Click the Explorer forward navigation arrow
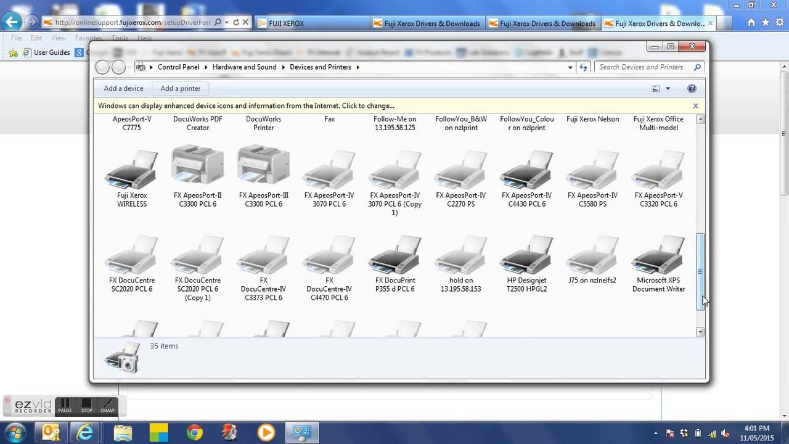Viewport: 789px width, 444px height. coord(118,67)
